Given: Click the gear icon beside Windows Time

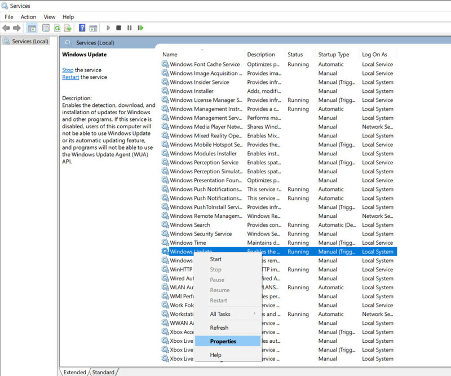Looking at the screenshot, I should click(165, 243).
